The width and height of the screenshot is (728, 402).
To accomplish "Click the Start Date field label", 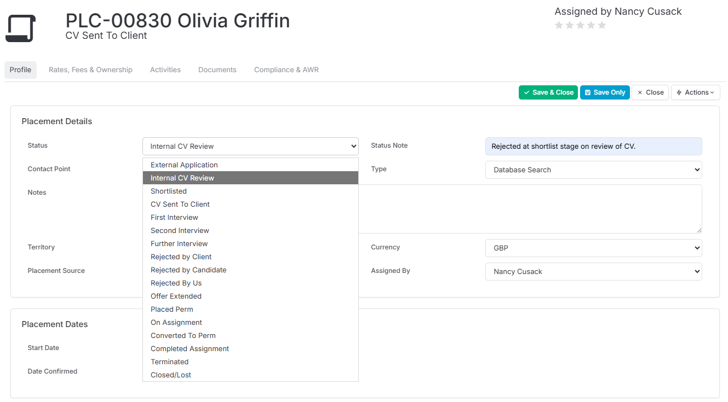I will [43, 348].
